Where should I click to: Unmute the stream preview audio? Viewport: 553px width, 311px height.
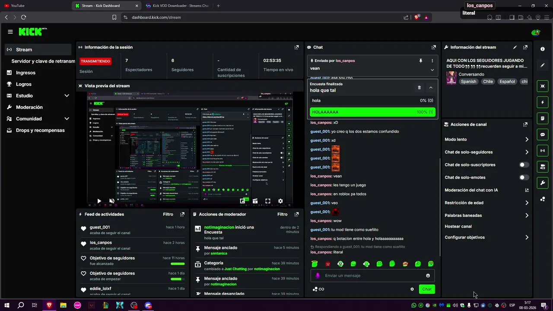click(x=111, y=201)
